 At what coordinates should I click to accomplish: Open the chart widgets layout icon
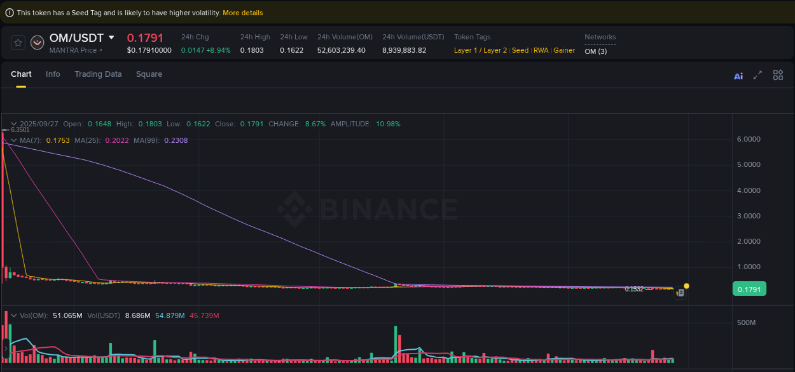[x=778, y=74]
